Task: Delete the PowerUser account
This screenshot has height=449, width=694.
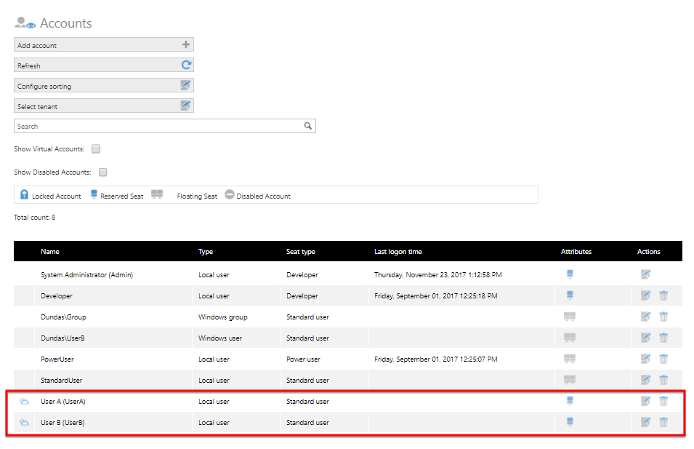Action: [x=663, y=359]
